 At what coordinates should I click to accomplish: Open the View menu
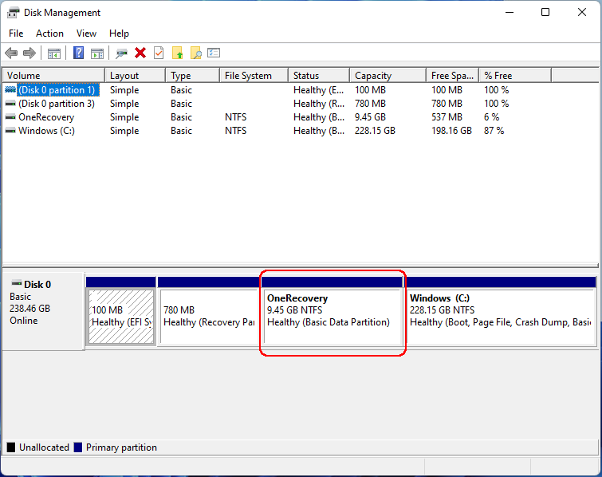tap(86, 34)
